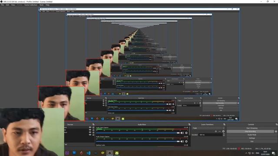Open the File menu
The width and height of the screenshot is (278, 156).
[x=2, y=5]
